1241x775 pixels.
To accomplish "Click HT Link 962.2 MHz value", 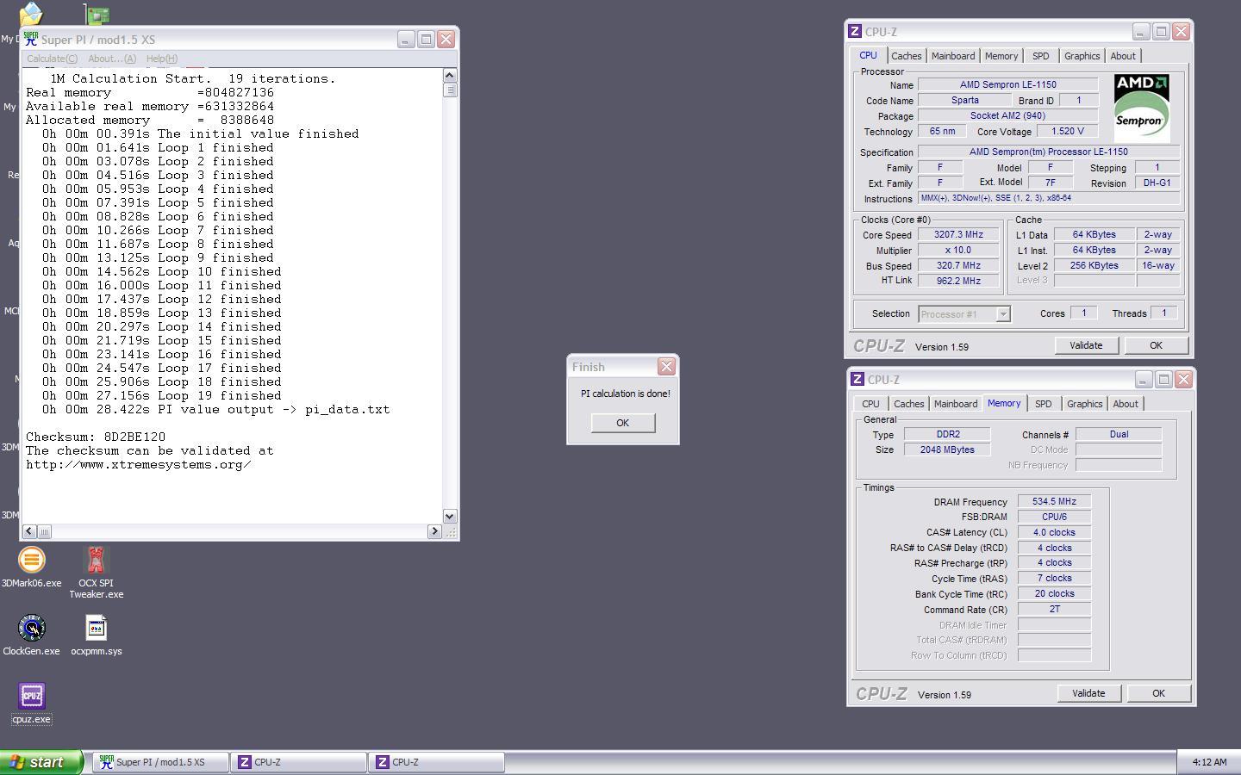I will click(958, 281).
